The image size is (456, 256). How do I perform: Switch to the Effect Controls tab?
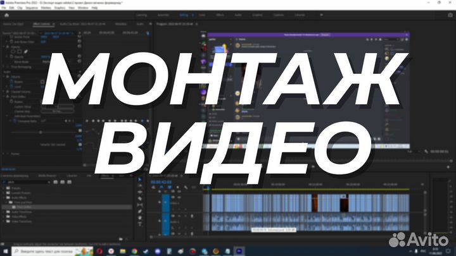pos(42,24)
